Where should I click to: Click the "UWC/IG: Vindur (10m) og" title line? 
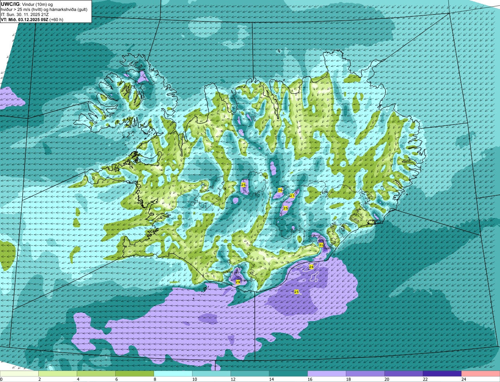pyautogui.click(x=27, y=4)
